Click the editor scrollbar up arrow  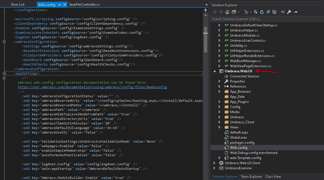pos(206,15)
